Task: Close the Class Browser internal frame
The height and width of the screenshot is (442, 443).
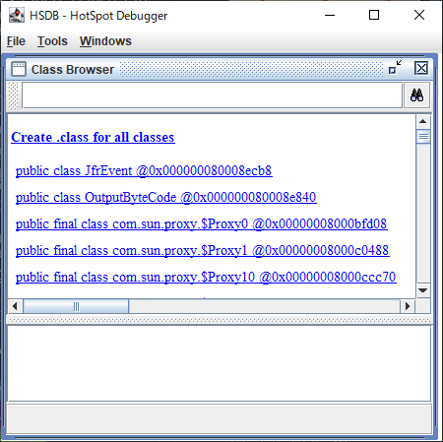Action: 421,68
